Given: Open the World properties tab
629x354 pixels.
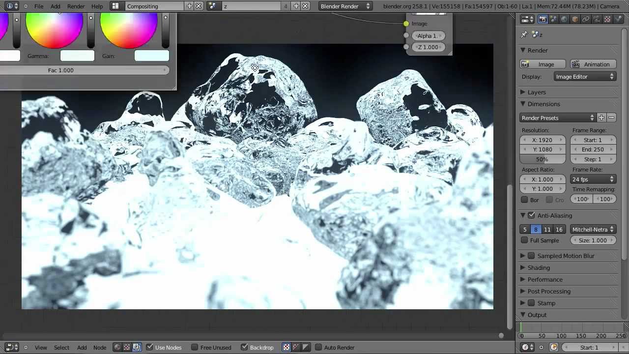Looking at the screenshot, I should click(x=564, y=19).
